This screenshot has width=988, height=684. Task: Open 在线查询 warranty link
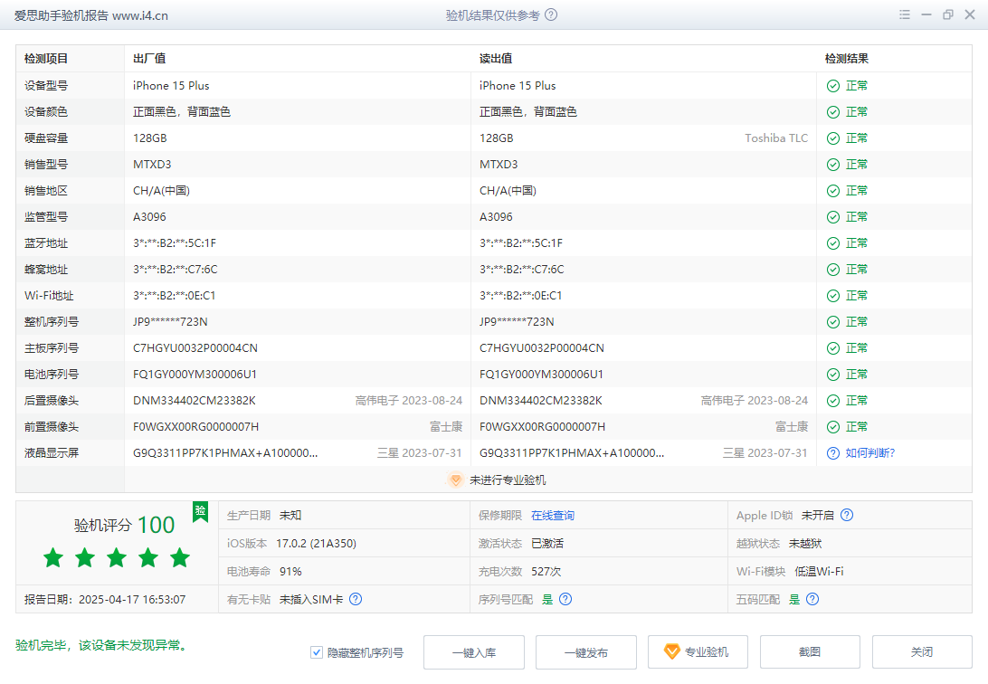coord(553,515)
